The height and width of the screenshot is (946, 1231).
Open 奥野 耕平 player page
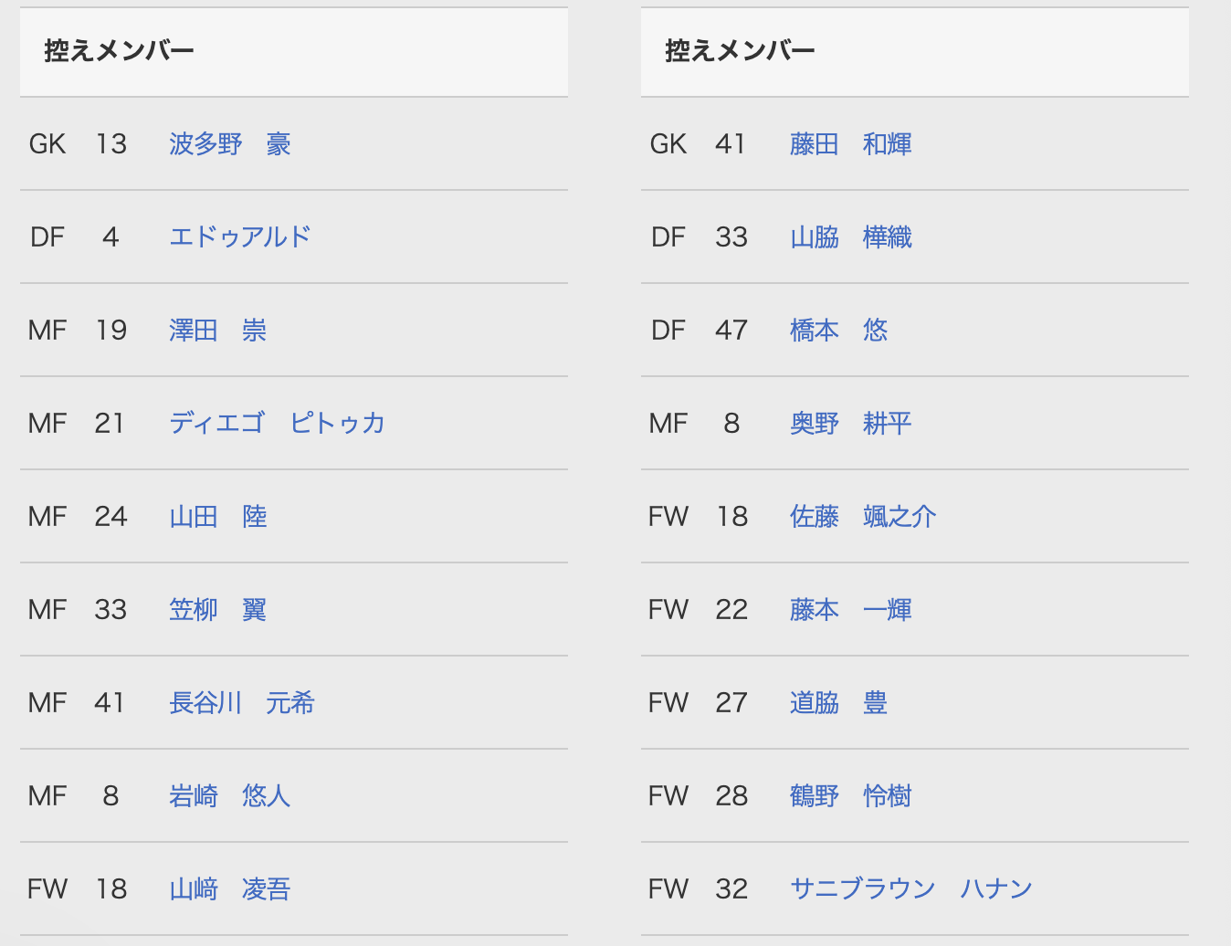(x=850, y=424)
